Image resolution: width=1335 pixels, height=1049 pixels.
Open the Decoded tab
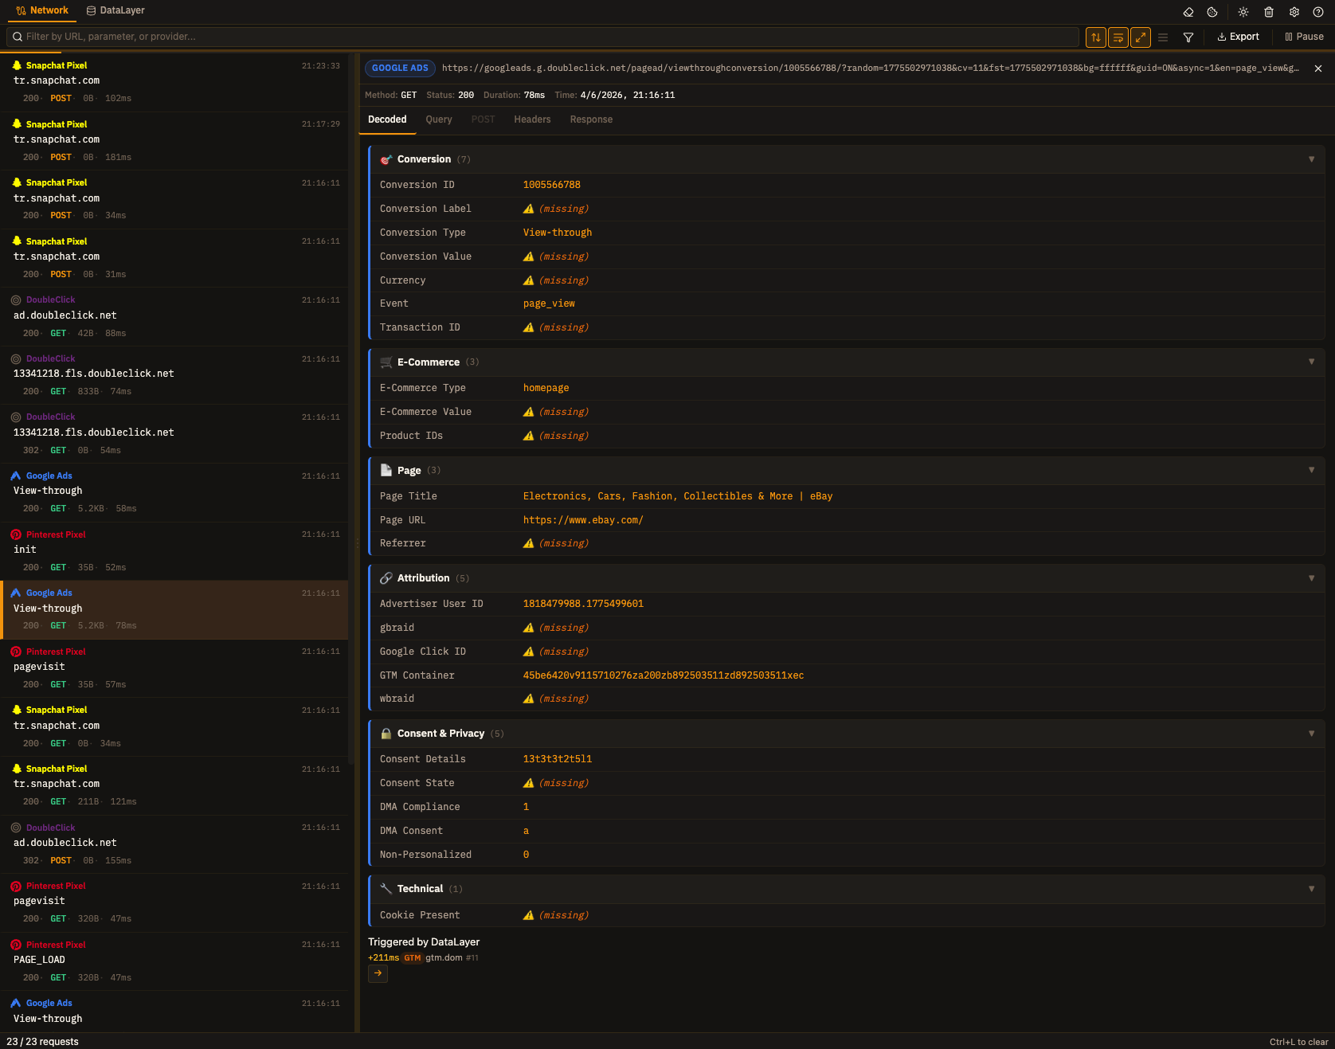pos(387,119)
